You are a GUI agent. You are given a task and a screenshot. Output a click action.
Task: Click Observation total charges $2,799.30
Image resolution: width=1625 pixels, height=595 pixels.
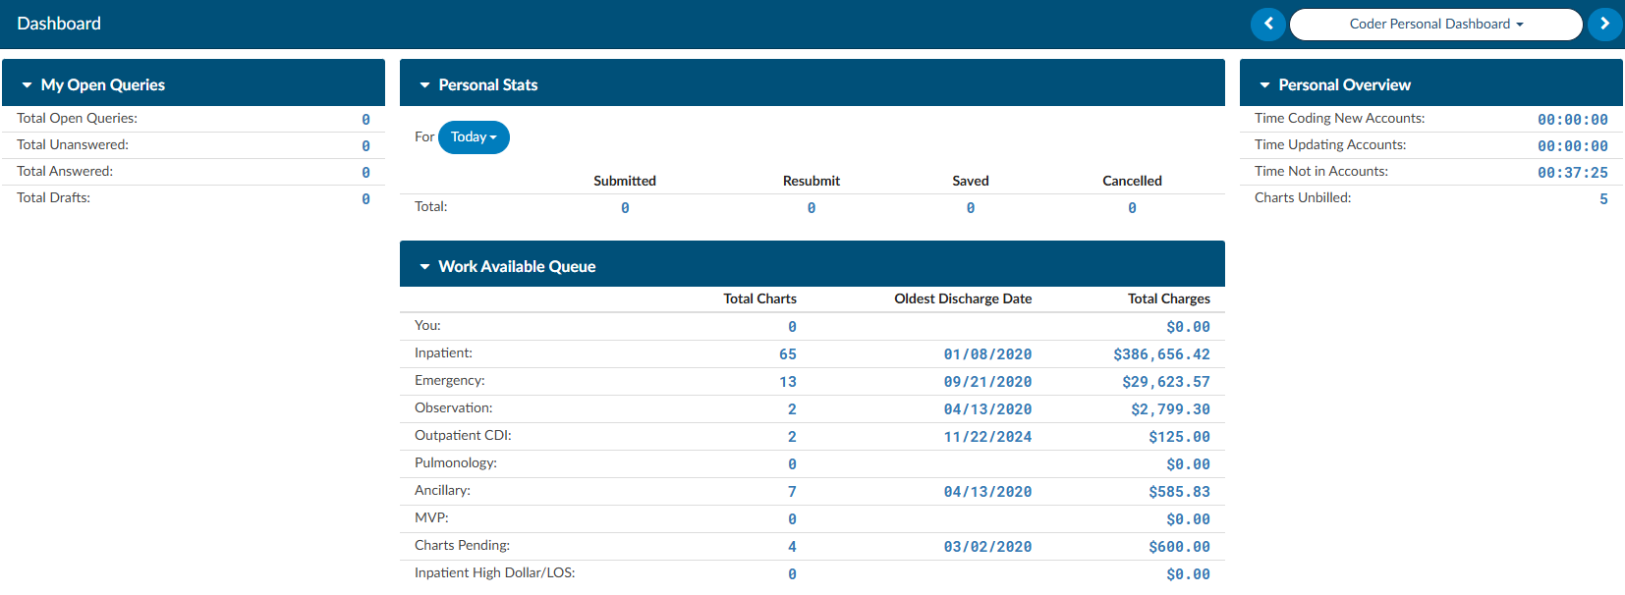click(1170, 408)
